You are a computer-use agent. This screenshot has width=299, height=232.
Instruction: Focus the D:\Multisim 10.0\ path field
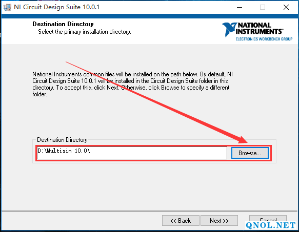click(132, 153)
